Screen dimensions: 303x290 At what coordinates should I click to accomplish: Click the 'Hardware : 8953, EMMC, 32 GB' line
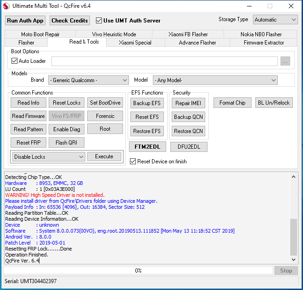(x=44, y=183)
